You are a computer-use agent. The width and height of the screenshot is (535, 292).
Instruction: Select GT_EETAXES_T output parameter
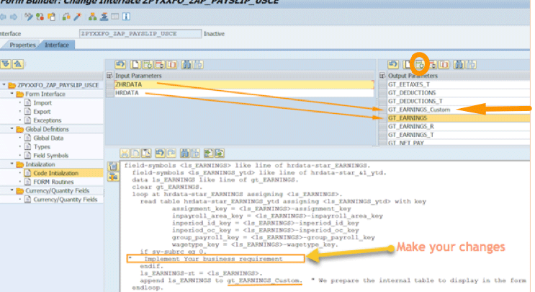[x=458, y=84]
